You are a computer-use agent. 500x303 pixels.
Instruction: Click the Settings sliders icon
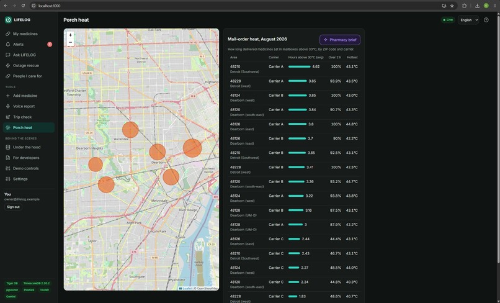tap(8, 179)
